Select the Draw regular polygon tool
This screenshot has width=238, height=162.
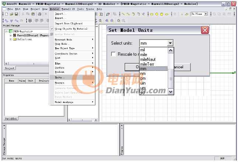pyautogui.click(x=157, y=14)
